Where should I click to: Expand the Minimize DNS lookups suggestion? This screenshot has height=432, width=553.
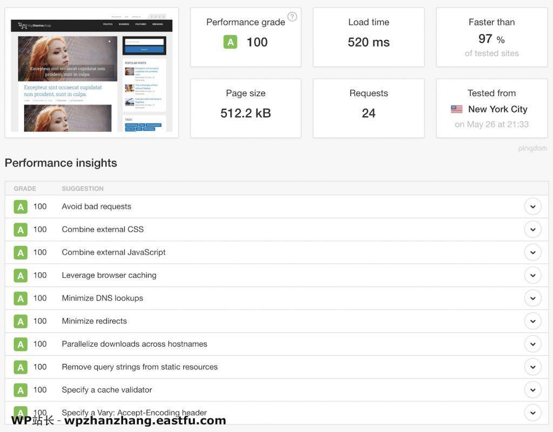(532, 298)
